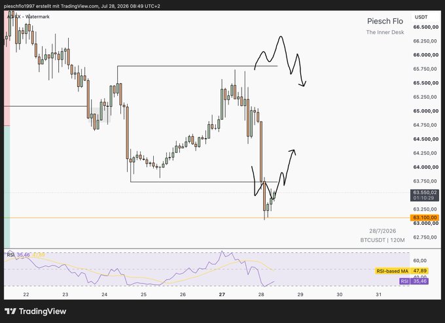Click bold date 27 on the time axis

(x=222, y=294)
